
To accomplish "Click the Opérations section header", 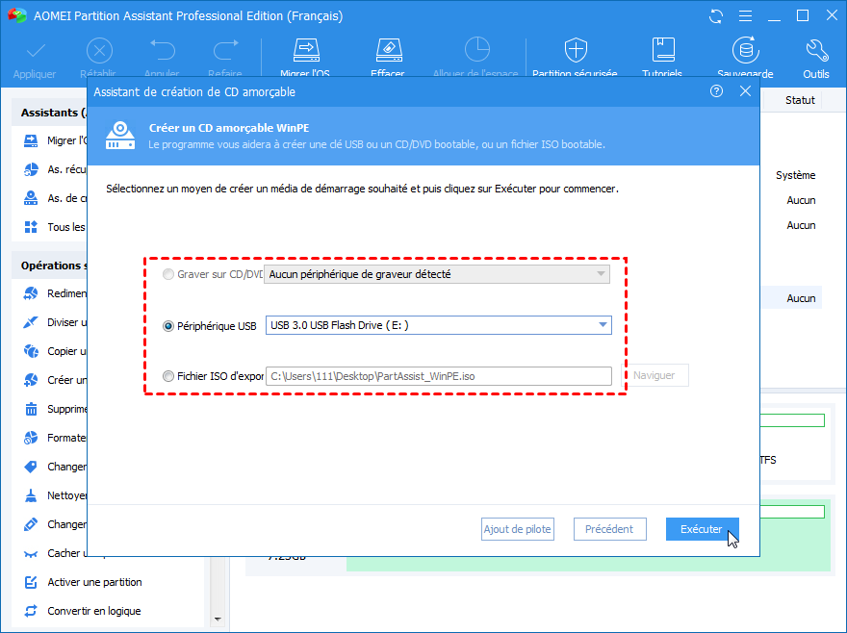I will [50, 266].
